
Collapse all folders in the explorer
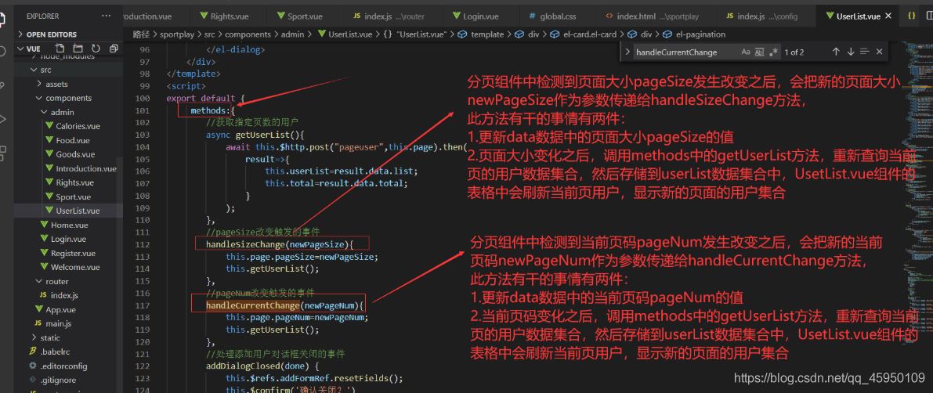point(114,49)
